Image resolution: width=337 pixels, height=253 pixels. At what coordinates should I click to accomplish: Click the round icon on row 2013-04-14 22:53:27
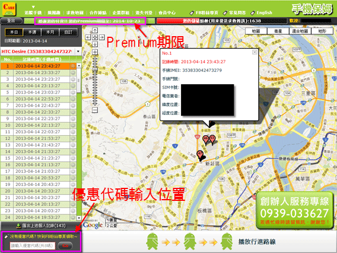(x=73, y=99)
